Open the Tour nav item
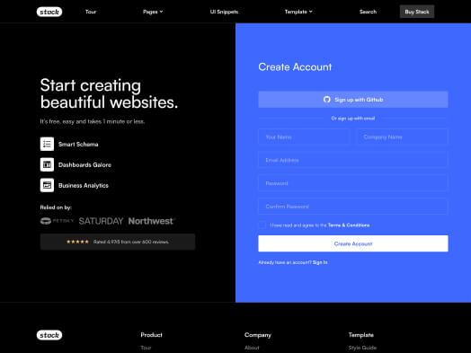 (x=91, y=12)
